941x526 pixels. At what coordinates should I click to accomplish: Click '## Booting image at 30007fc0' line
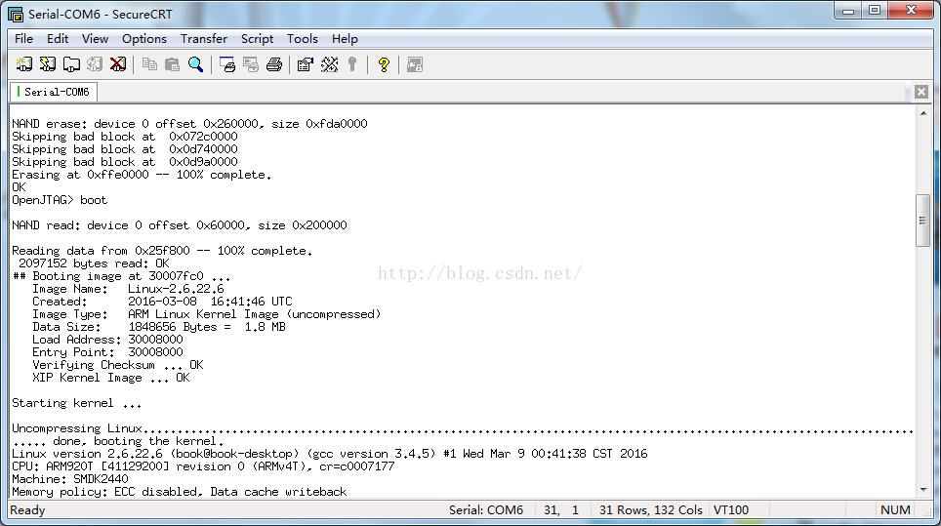[121, 276]
